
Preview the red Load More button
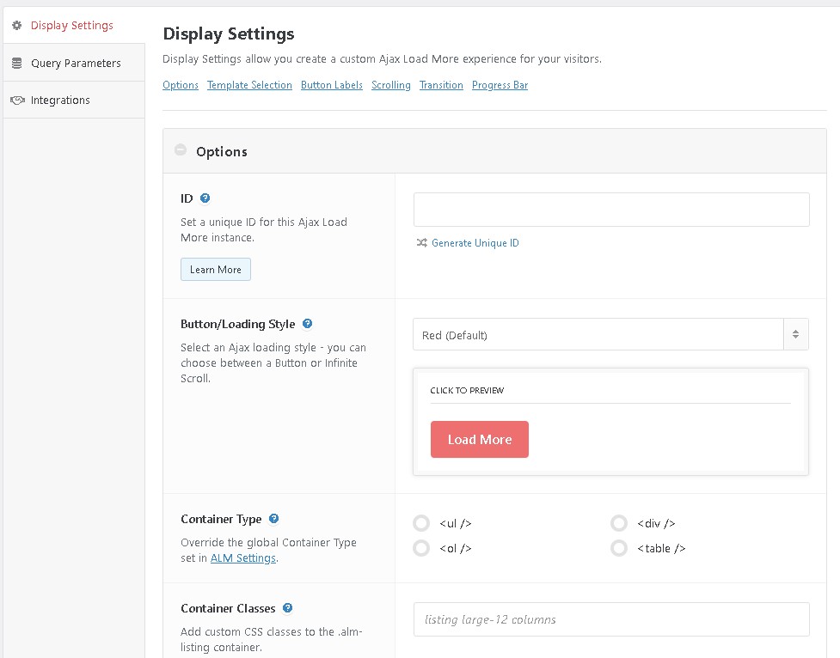(479, 440)
